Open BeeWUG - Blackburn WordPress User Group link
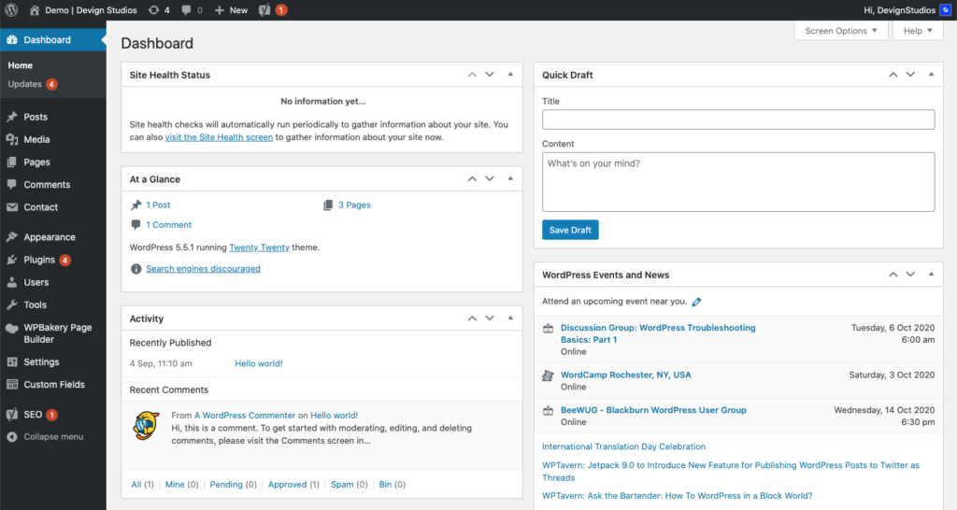This screenshot has height=510, width=957. point(653,410)
